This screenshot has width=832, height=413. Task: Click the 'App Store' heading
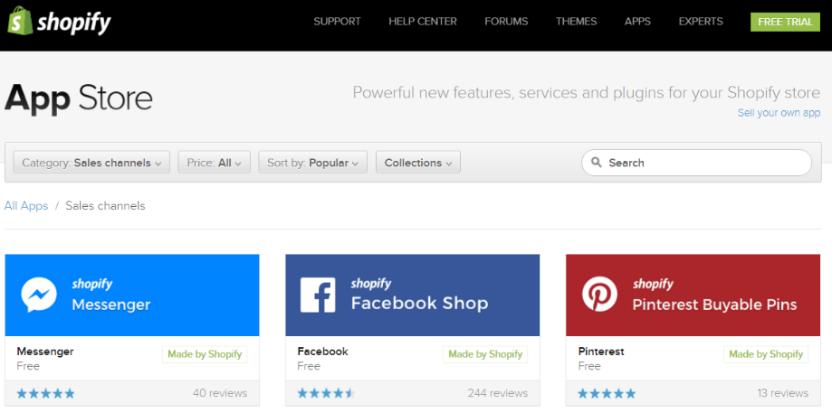tap(79, 99)
